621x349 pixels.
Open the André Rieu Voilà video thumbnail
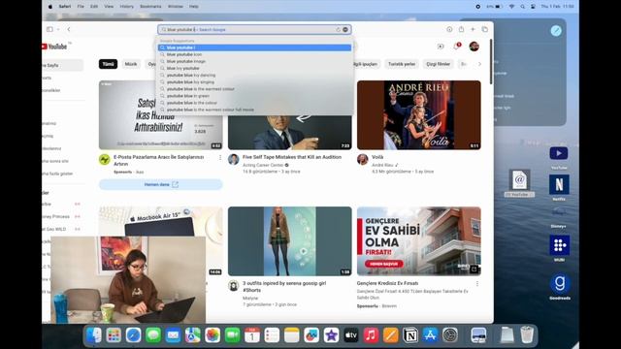419,115
